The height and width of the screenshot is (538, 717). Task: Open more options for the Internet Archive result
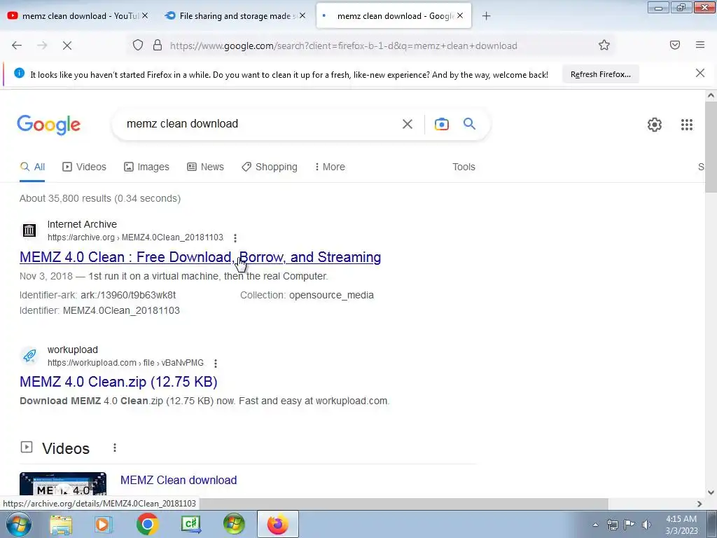235,238
